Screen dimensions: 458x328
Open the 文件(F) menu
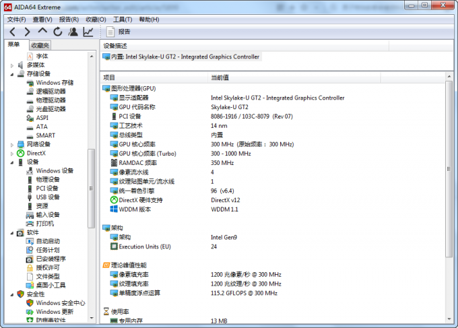click(17, 20)
